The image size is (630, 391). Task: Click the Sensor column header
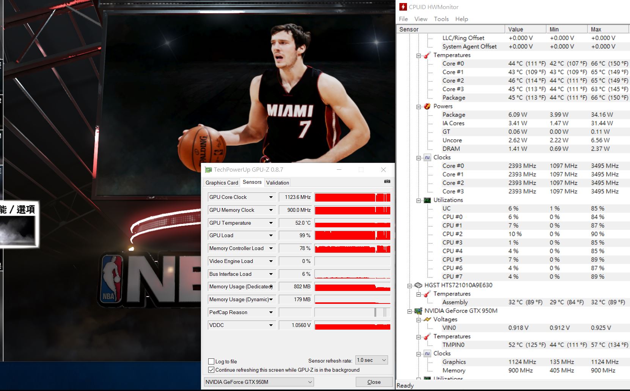coord(451,29)
